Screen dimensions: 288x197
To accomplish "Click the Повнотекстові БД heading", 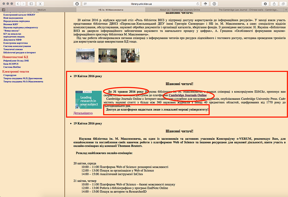I will tap(15, 57).
